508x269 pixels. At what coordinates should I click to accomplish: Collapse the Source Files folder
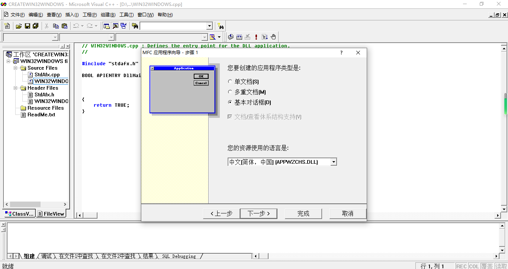[16, 68]
